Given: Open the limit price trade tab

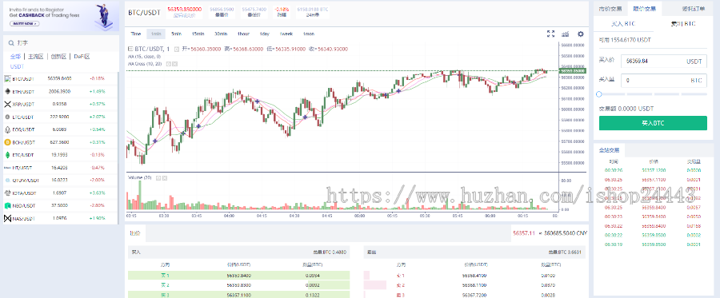Looking at the screenshot, I should pyautogui.click(x=644, y=8).
